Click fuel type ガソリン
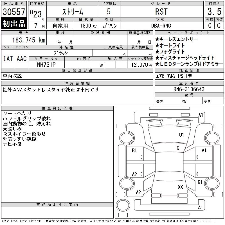The width and height of the screenshot is (225, 225). tap(109, 26)
